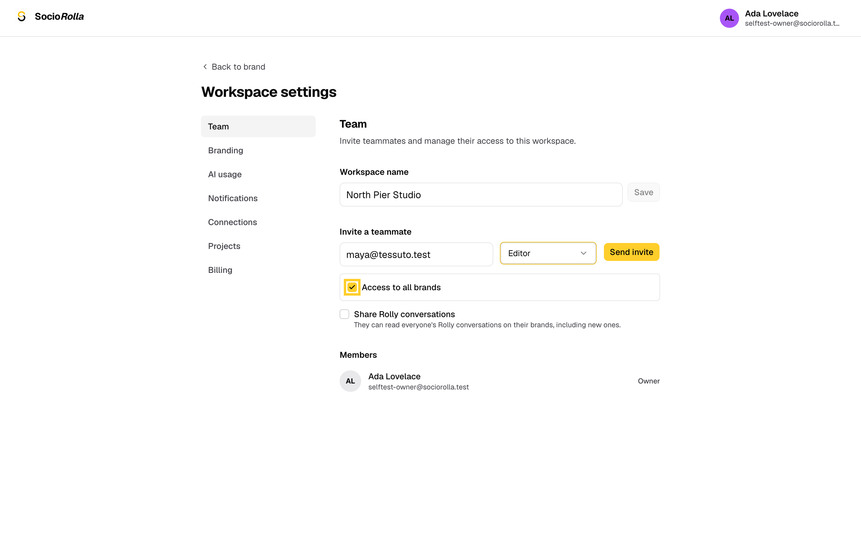Select the Team settings tab

(x=258, y=126)
